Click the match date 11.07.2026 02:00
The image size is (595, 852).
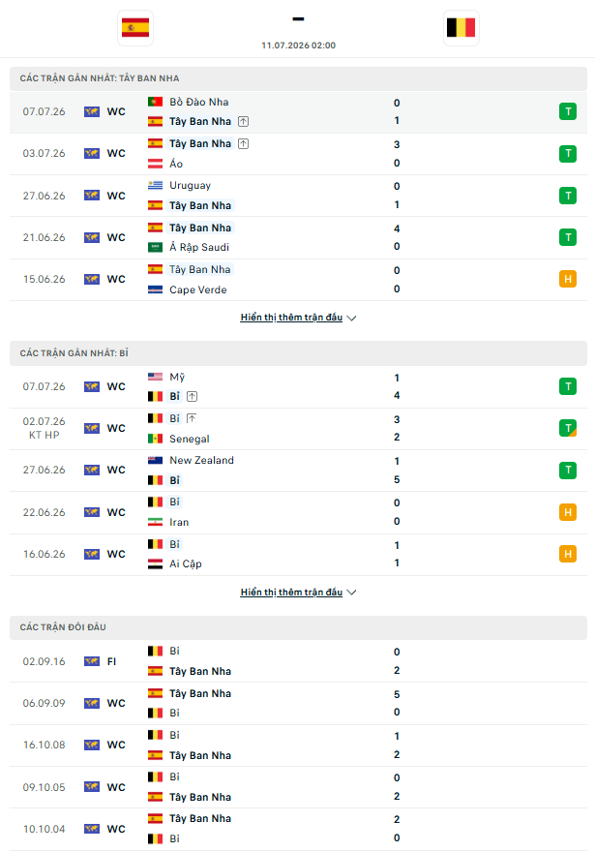pyautogui.click(x=298, y=46)
